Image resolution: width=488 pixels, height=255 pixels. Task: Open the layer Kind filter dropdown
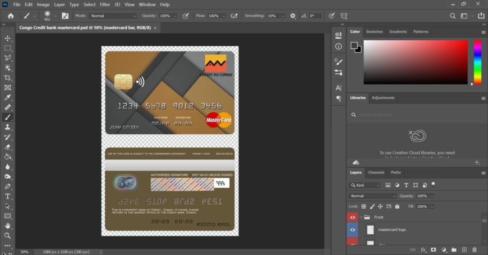[x=365, y=185]
